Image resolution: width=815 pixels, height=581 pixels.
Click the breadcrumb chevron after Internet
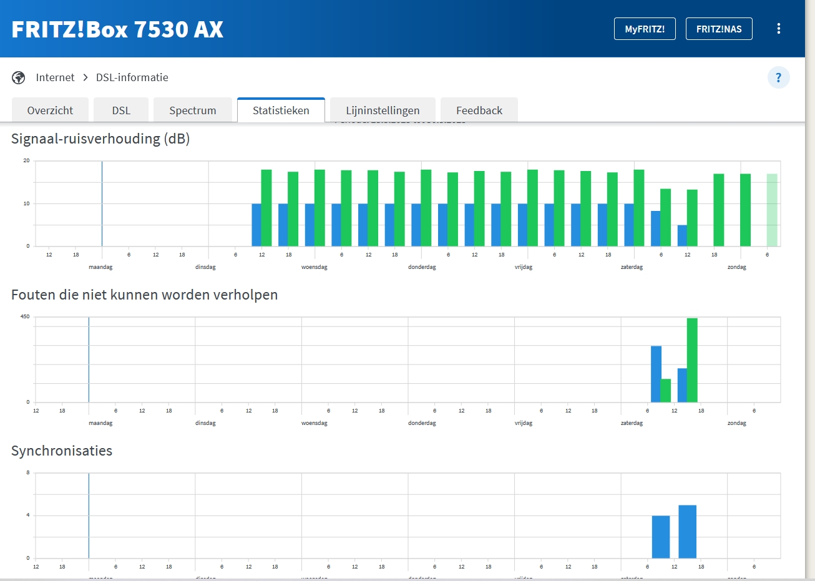coord(85,77)
